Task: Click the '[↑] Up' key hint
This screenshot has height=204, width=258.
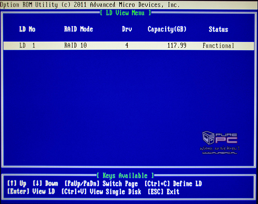Action: (x=17, y=183)
